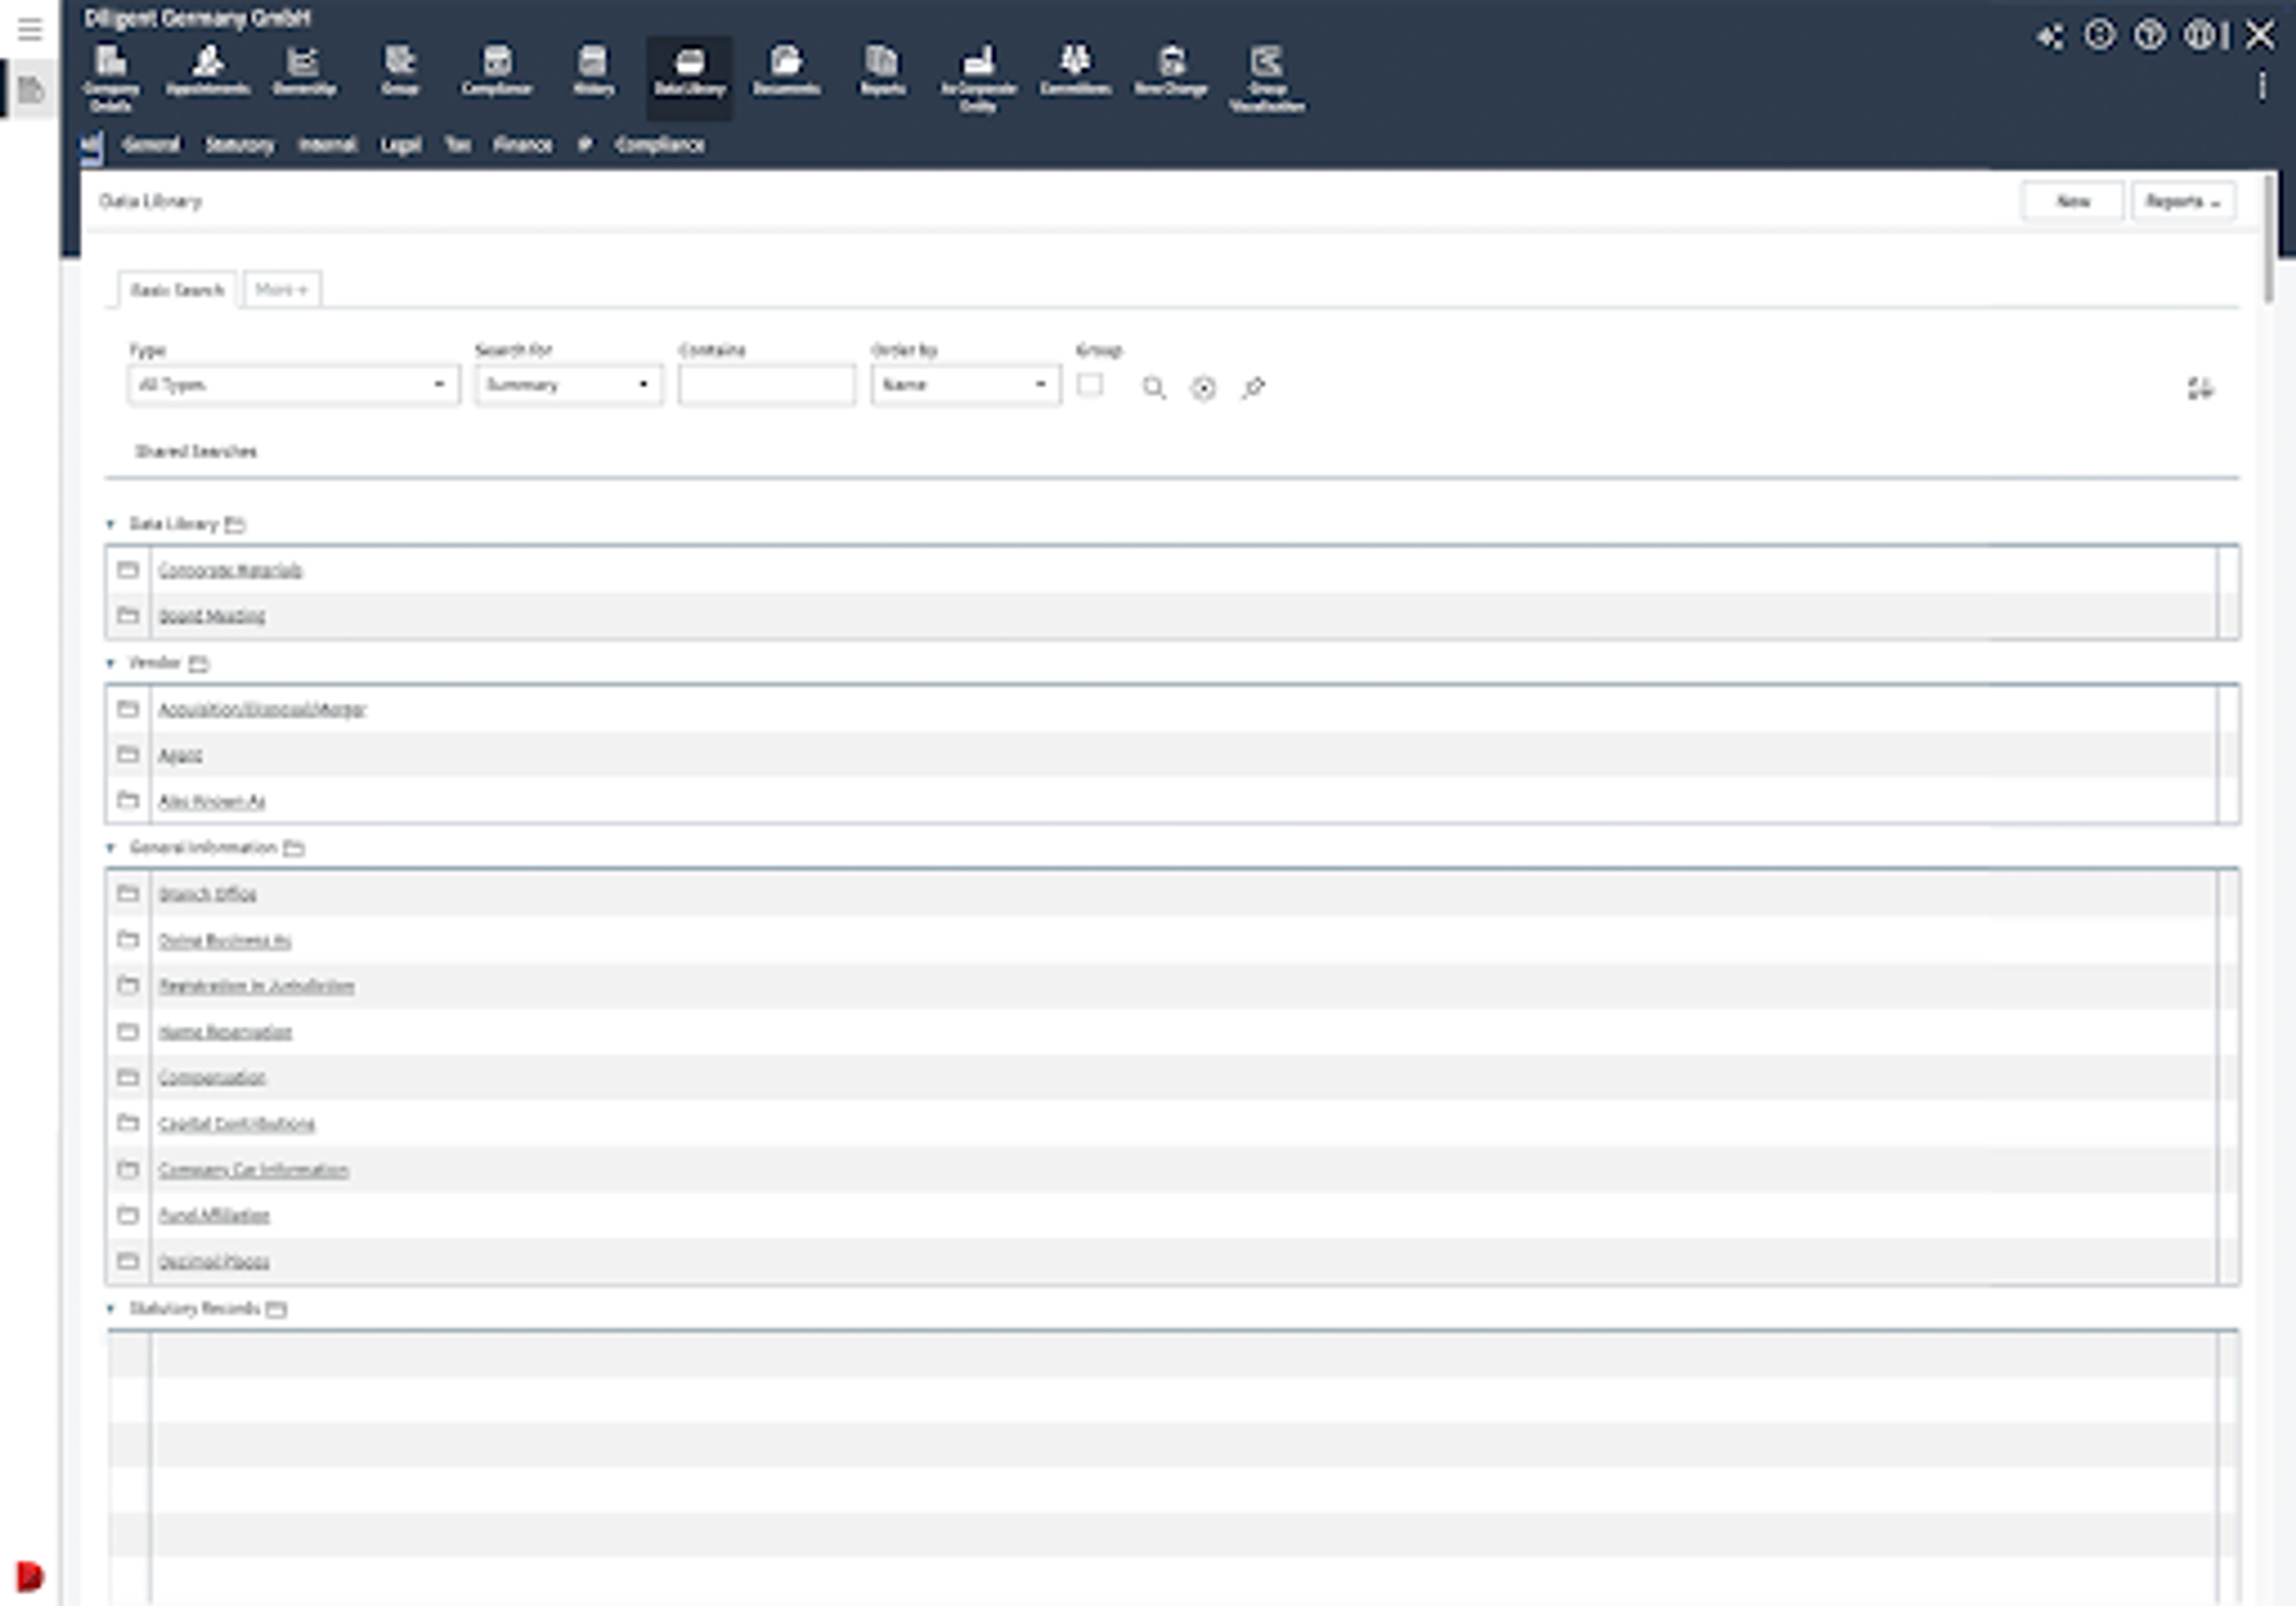2296x1606 pixels.
Task: Open the hamburger menu in the sidebar
Action: (30, 29)
